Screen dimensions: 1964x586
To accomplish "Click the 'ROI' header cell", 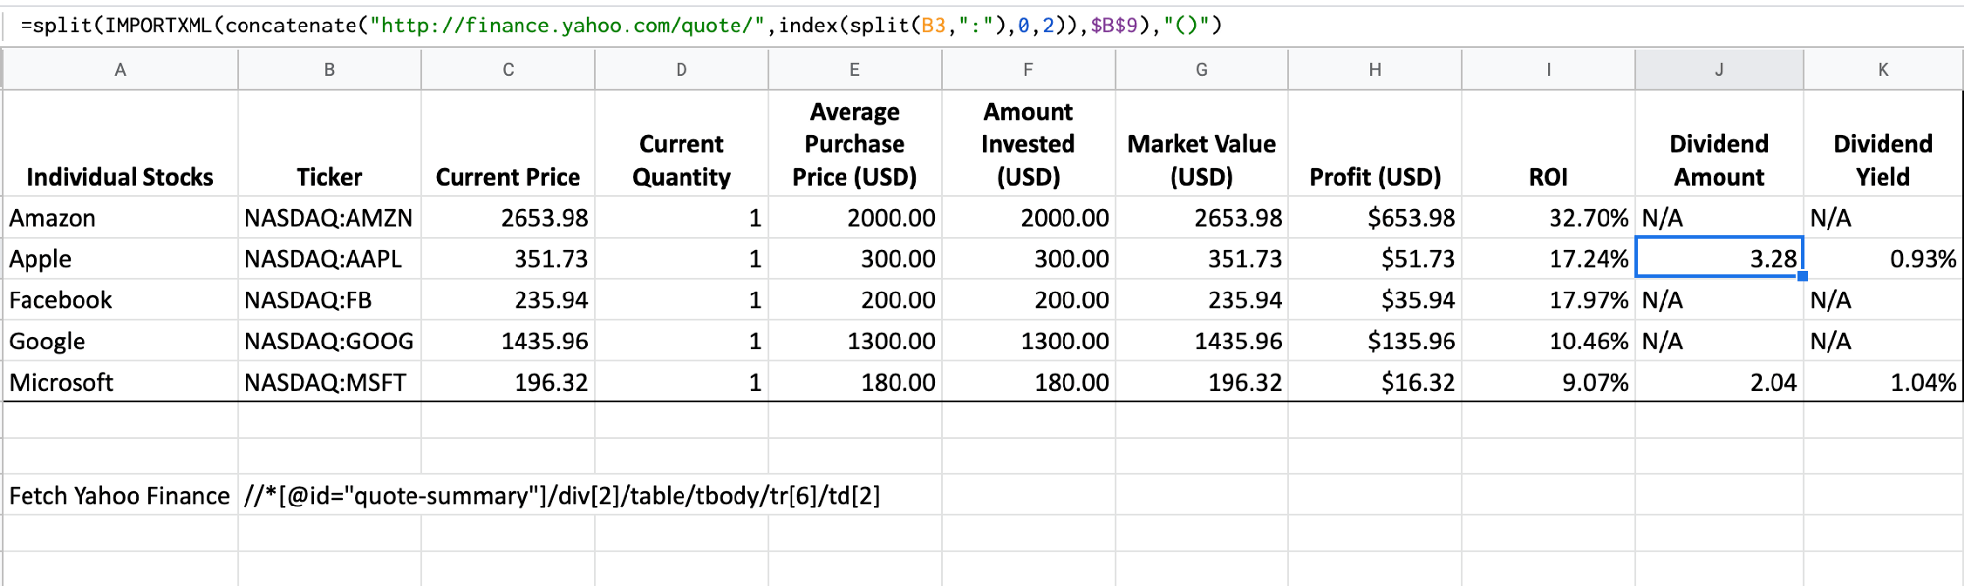I will tap(1549, 143).
